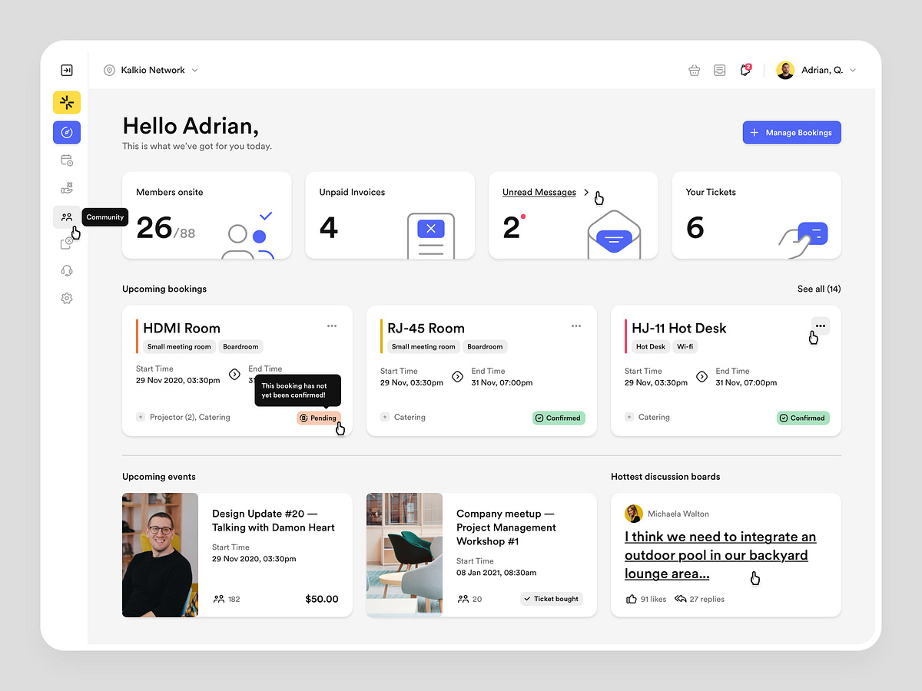922x691 pixels.
Task: Open the Dashboard compass icon in sidebar
Action: pos(67,132)
